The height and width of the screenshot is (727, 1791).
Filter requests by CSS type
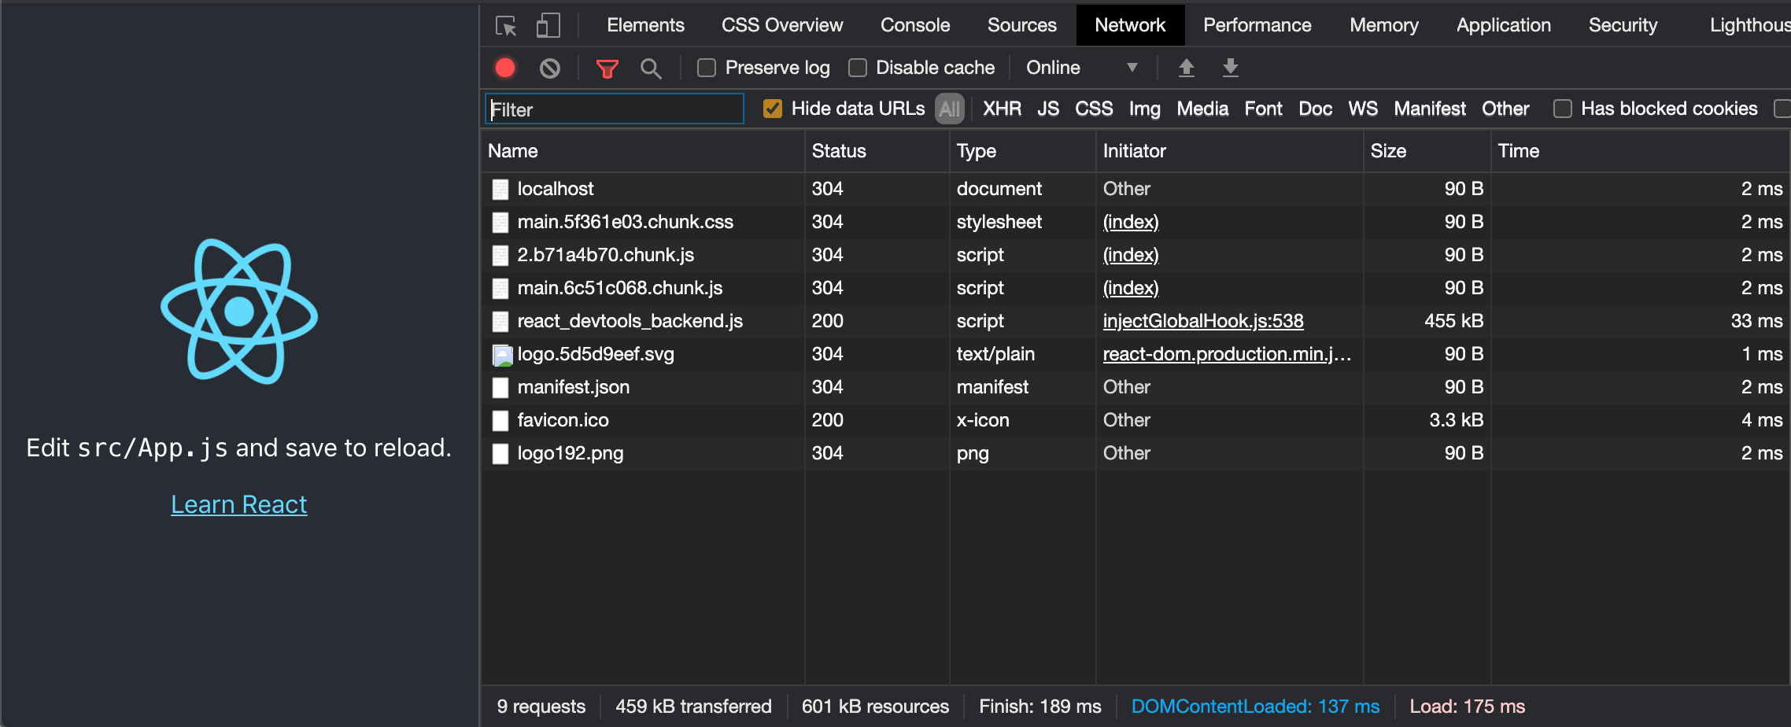coord(1094,109)
